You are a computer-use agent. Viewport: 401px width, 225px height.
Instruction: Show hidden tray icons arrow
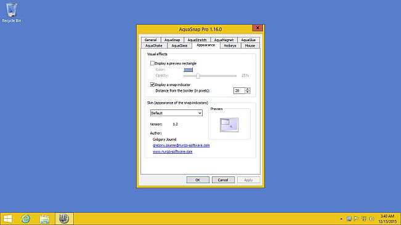click(x=341, y=219)
